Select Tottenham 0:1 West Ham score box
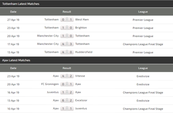Screen dimensions: 173x113 (x=67, y=20)
